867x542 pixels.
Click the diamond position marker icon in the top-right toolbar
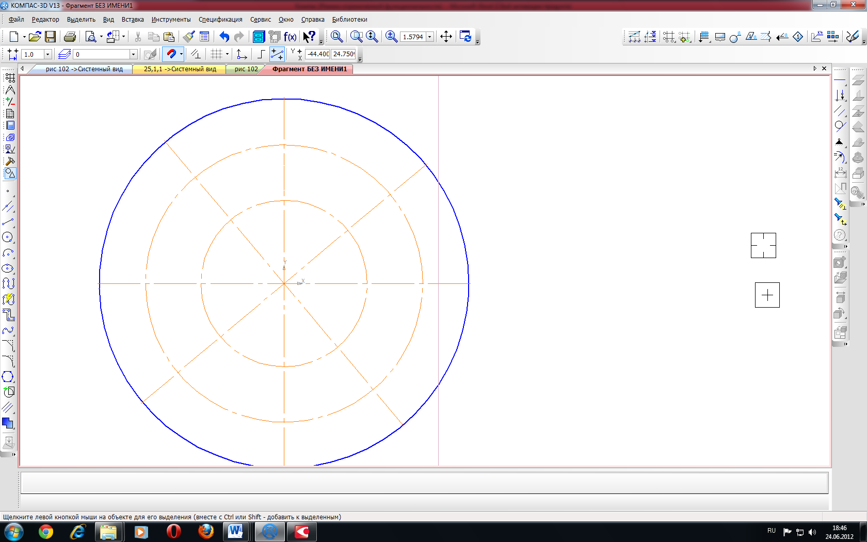point(798,37)
